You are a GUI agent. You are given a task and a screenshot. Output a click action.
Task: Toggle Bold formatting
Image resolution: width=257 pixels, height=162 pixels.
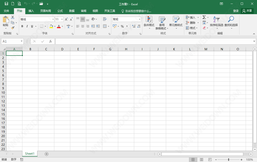tap(22, 26)
